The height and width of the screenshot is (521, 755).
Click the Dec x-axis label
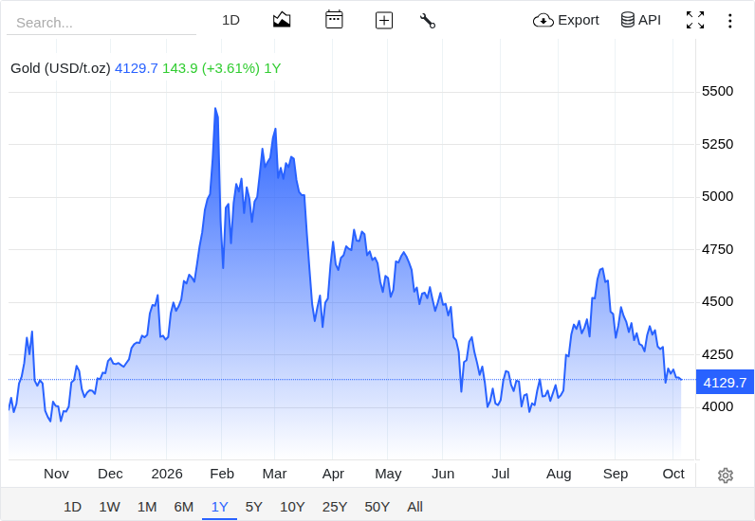point(110,474)
